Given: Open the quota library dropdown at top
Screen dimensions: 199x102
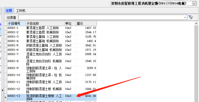Looking at the screenshot, I should 194,4.
